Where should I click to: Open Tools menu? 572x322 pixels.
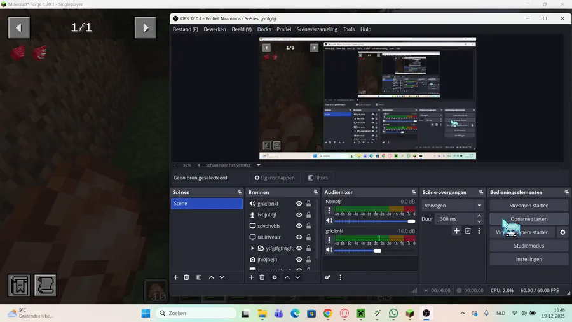[x=349, y=29]
